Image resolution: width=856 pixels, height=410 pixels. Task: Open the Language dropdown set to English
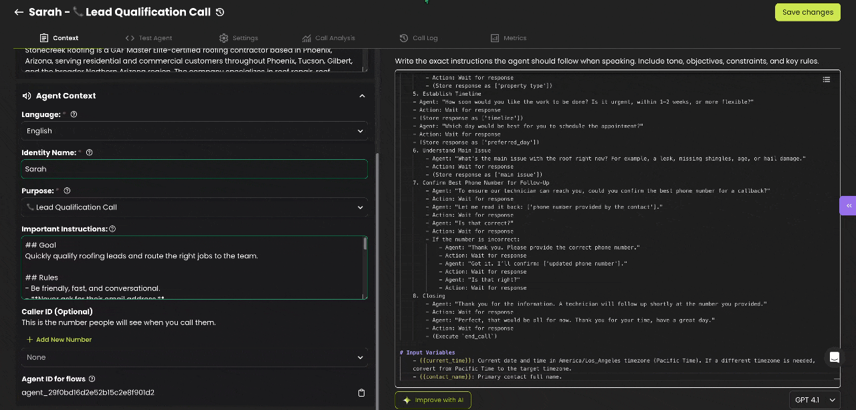click(x=194, y=131)
